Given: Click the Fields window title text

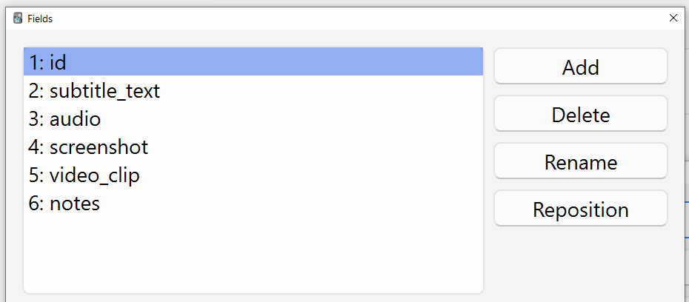Looking at the screenshot, I should tap(40, 19).
